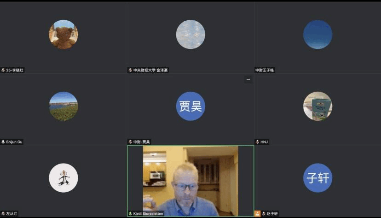
Task: Click the blue 贾昊 initials avatar
Action: pyautogui.click(x=190, y=106)
